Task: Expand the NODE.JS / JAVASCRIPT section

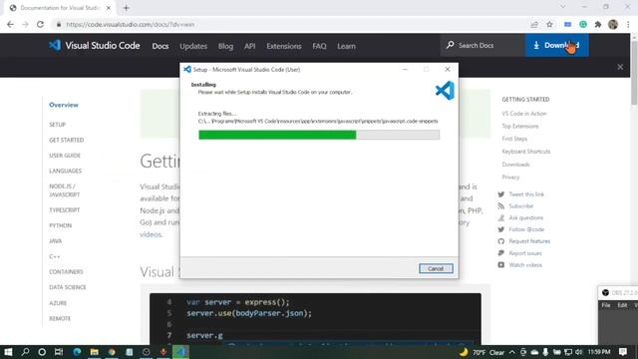Action: 64,190
